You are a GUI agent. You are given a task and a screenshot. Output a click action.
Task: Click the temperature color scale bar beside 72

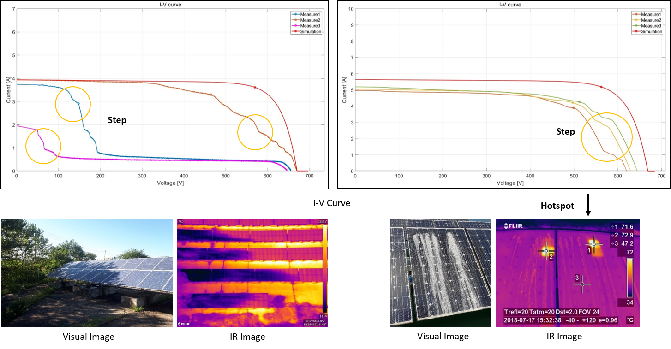coord(630,277)
